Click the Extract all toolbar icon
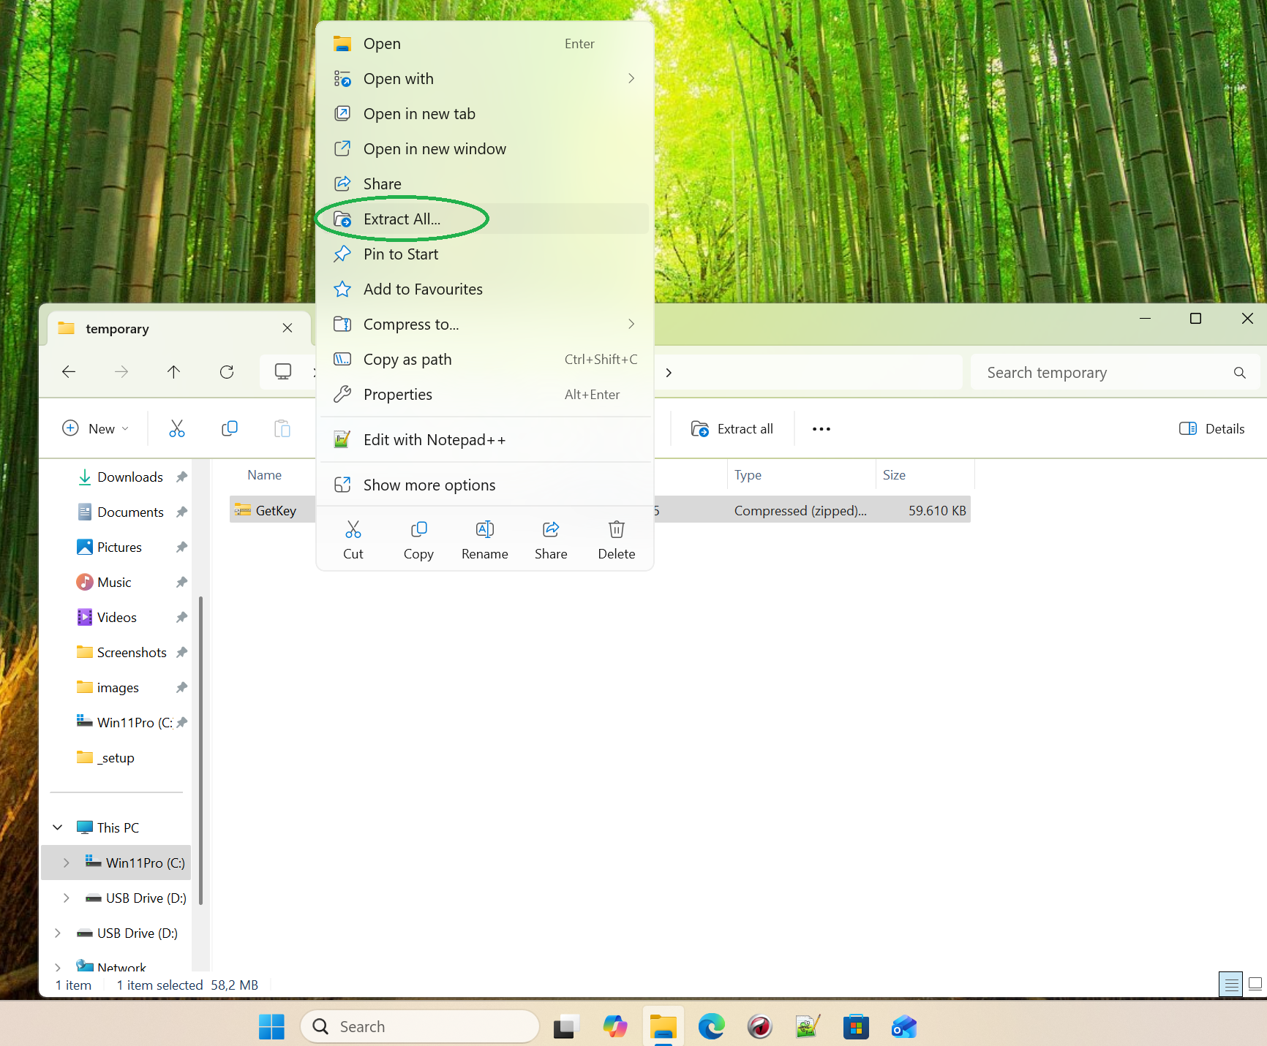 coord(732,428)
